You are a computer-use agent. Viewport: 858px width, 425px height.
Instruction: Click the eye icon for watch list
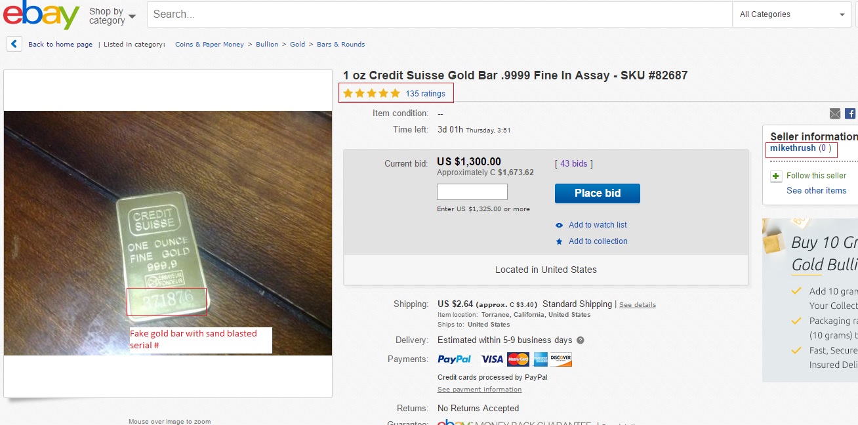click(560, 225)
